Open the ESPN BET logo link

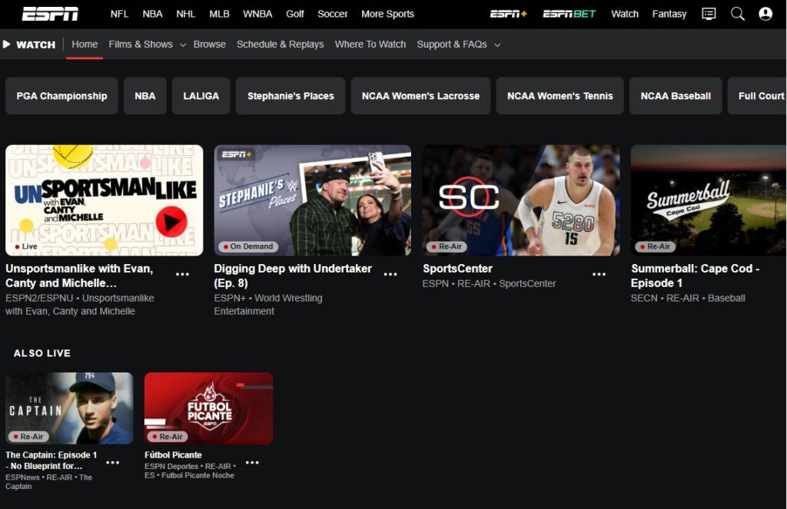pos(569,14)
